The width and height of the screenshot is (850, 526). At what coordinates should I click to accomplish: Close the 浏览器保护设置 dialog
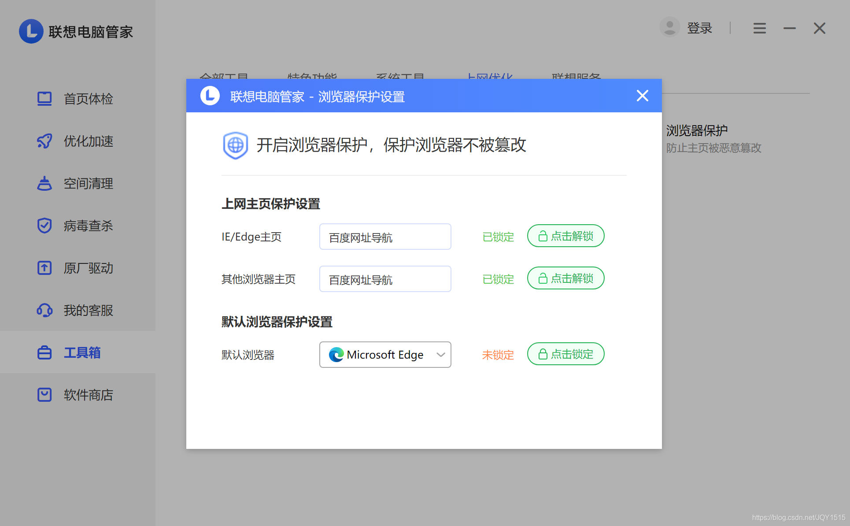643,96
